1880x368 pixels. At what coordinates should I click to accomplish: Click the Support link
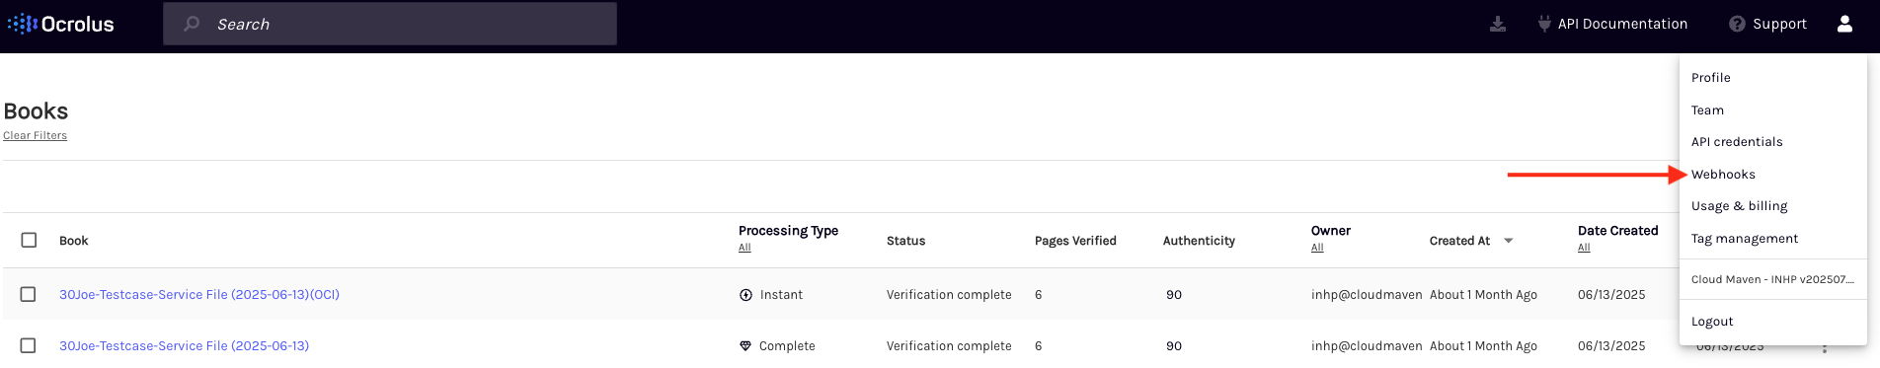click(1779, 24)
